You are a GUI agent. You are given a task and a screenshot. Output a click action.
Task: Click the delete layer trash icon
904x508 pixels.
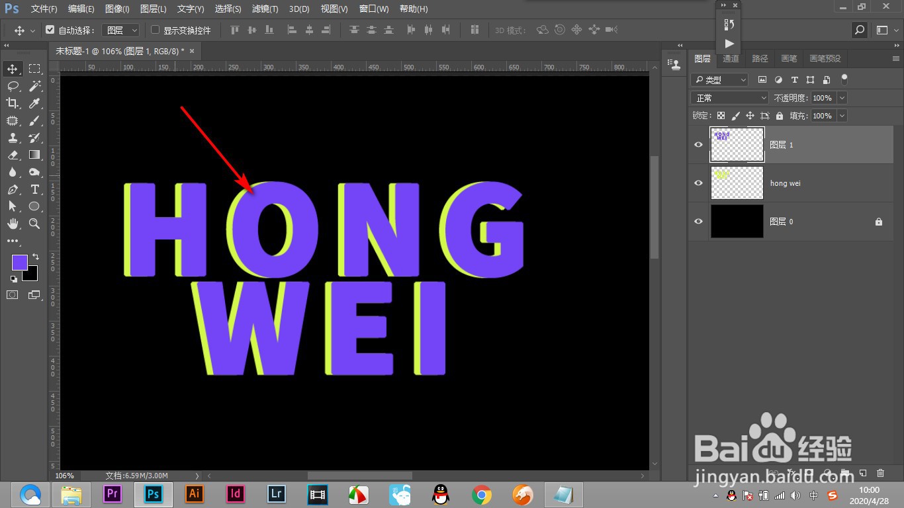tap(880, 473)
